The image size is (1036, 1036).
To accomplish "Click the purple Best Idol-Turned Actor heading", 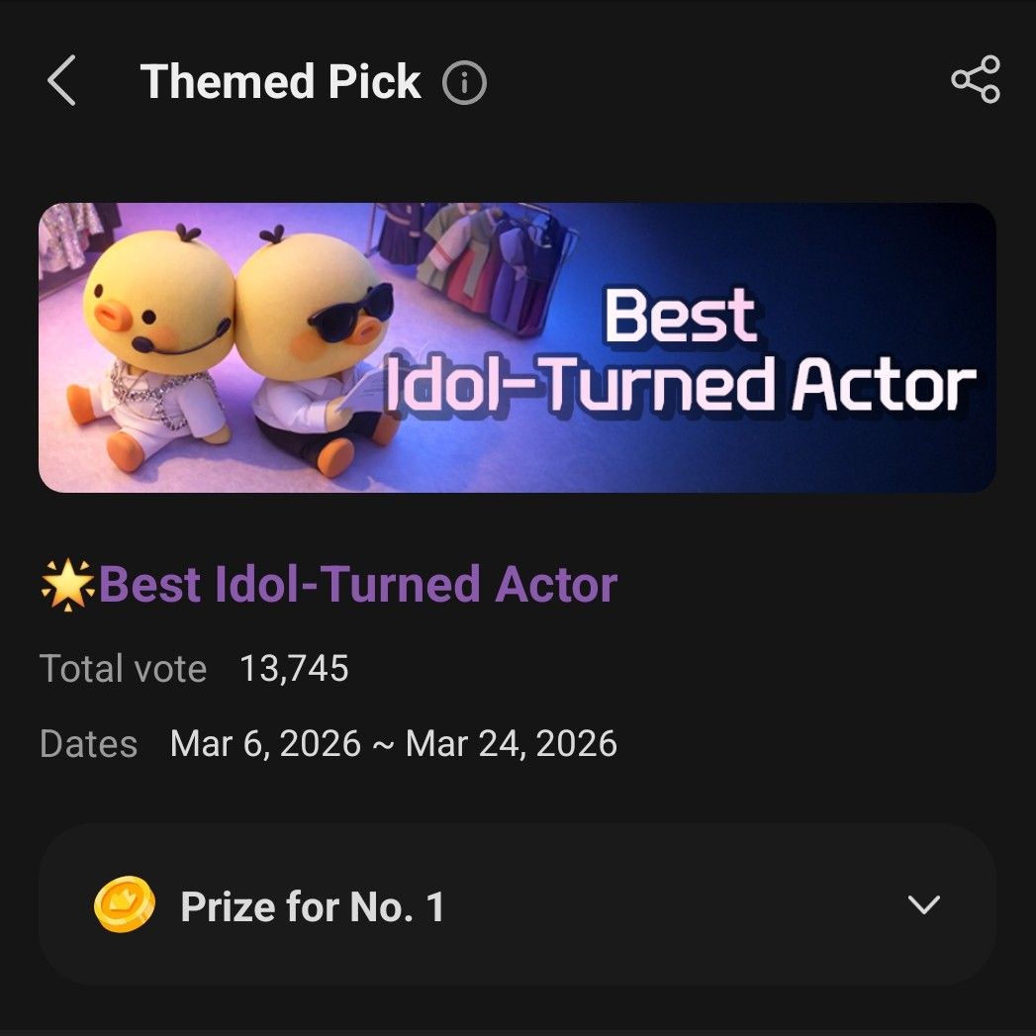I will click(x=358, y=585).
